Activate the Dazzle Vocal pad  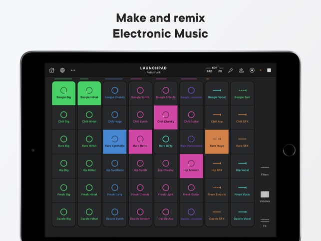pos(243,214)
